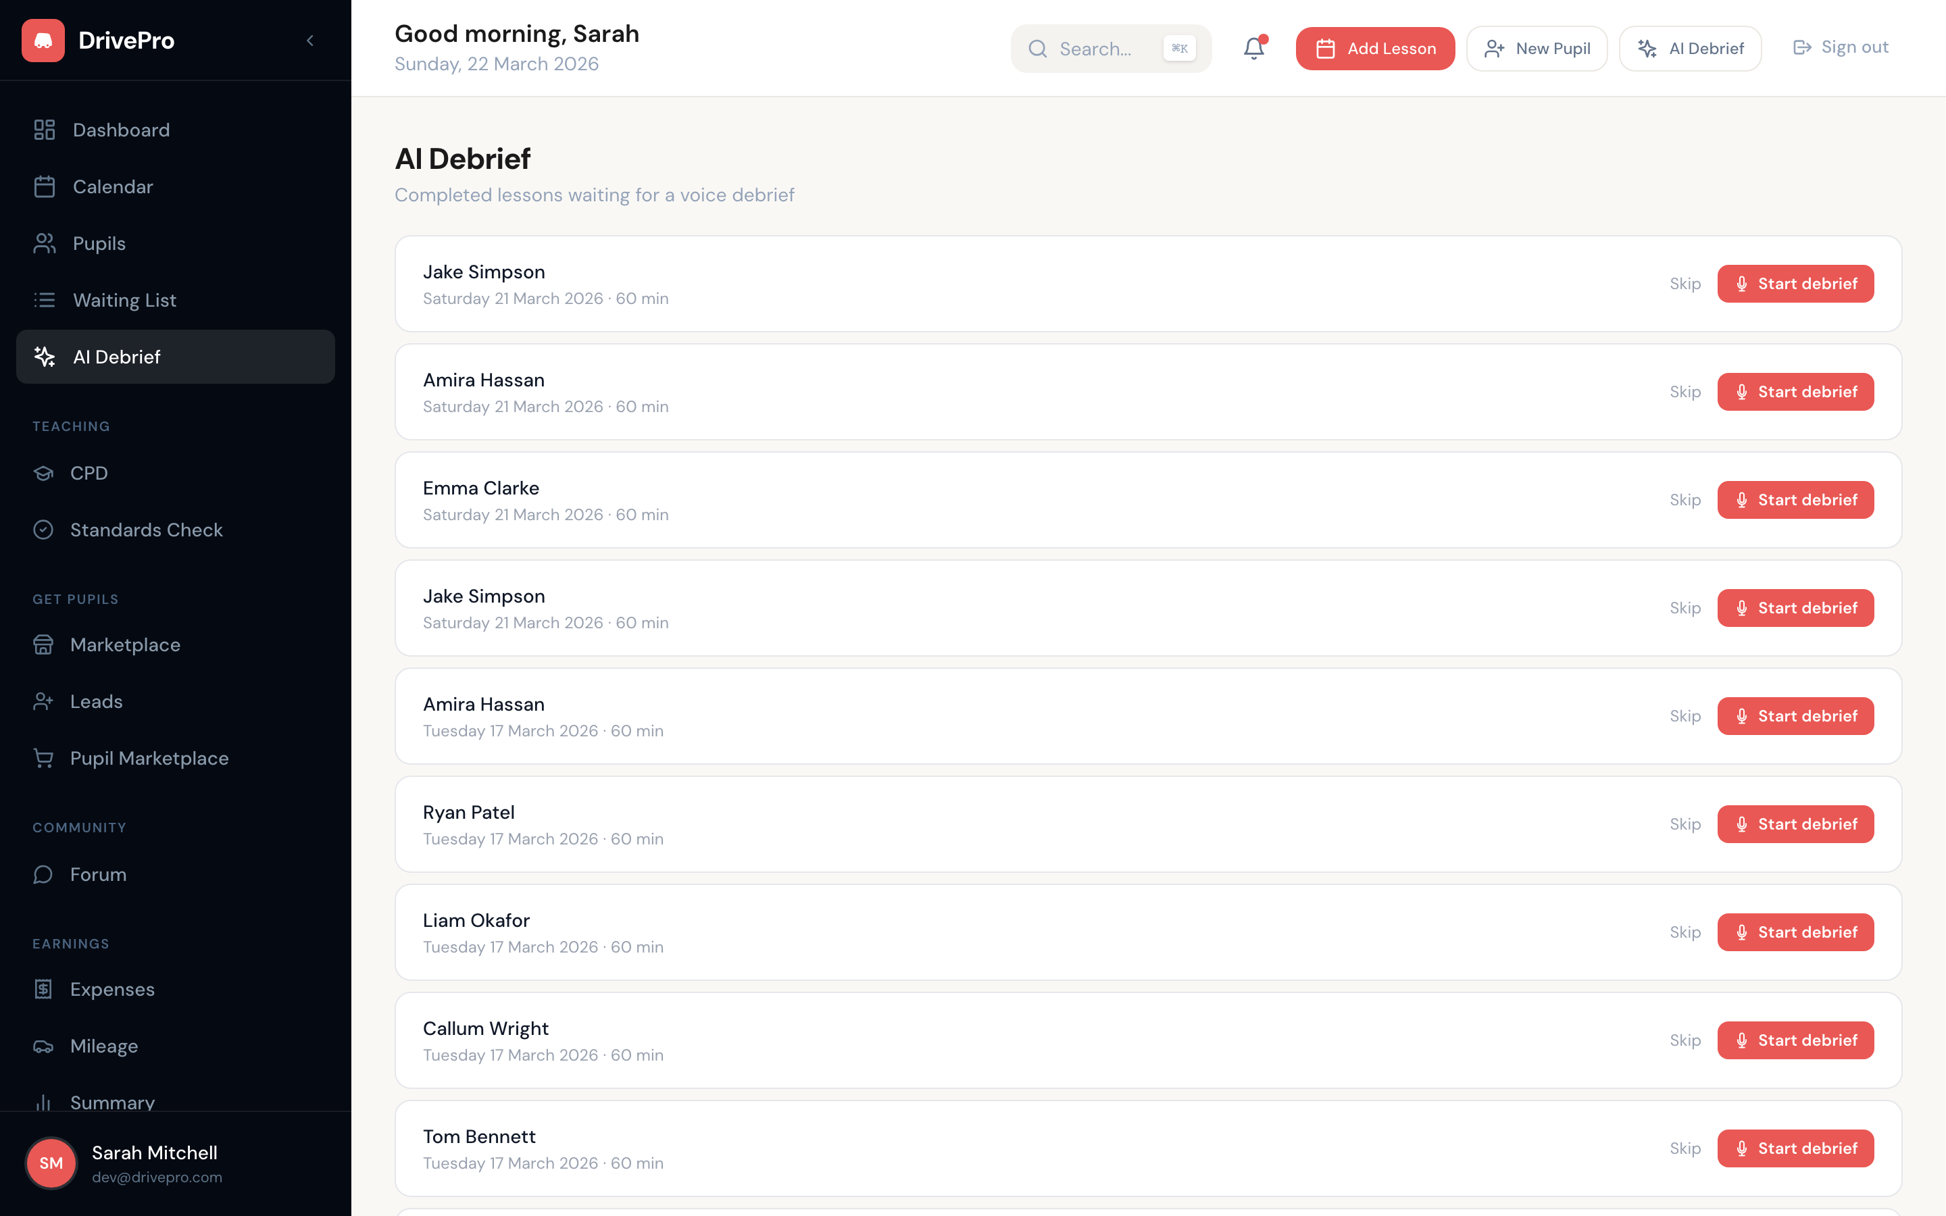Select Waiting List in the sidebar
This screenshot has height=1216, width=1946.
(x=124, y=300)
